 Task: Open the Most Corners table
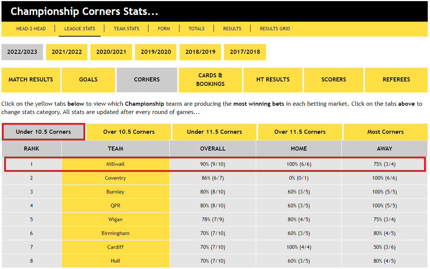point(385,132)
